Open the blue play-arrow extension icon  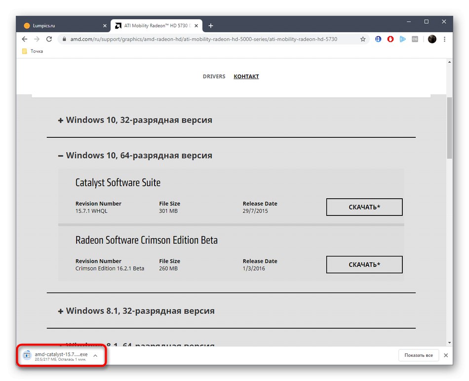coord(402,39)
